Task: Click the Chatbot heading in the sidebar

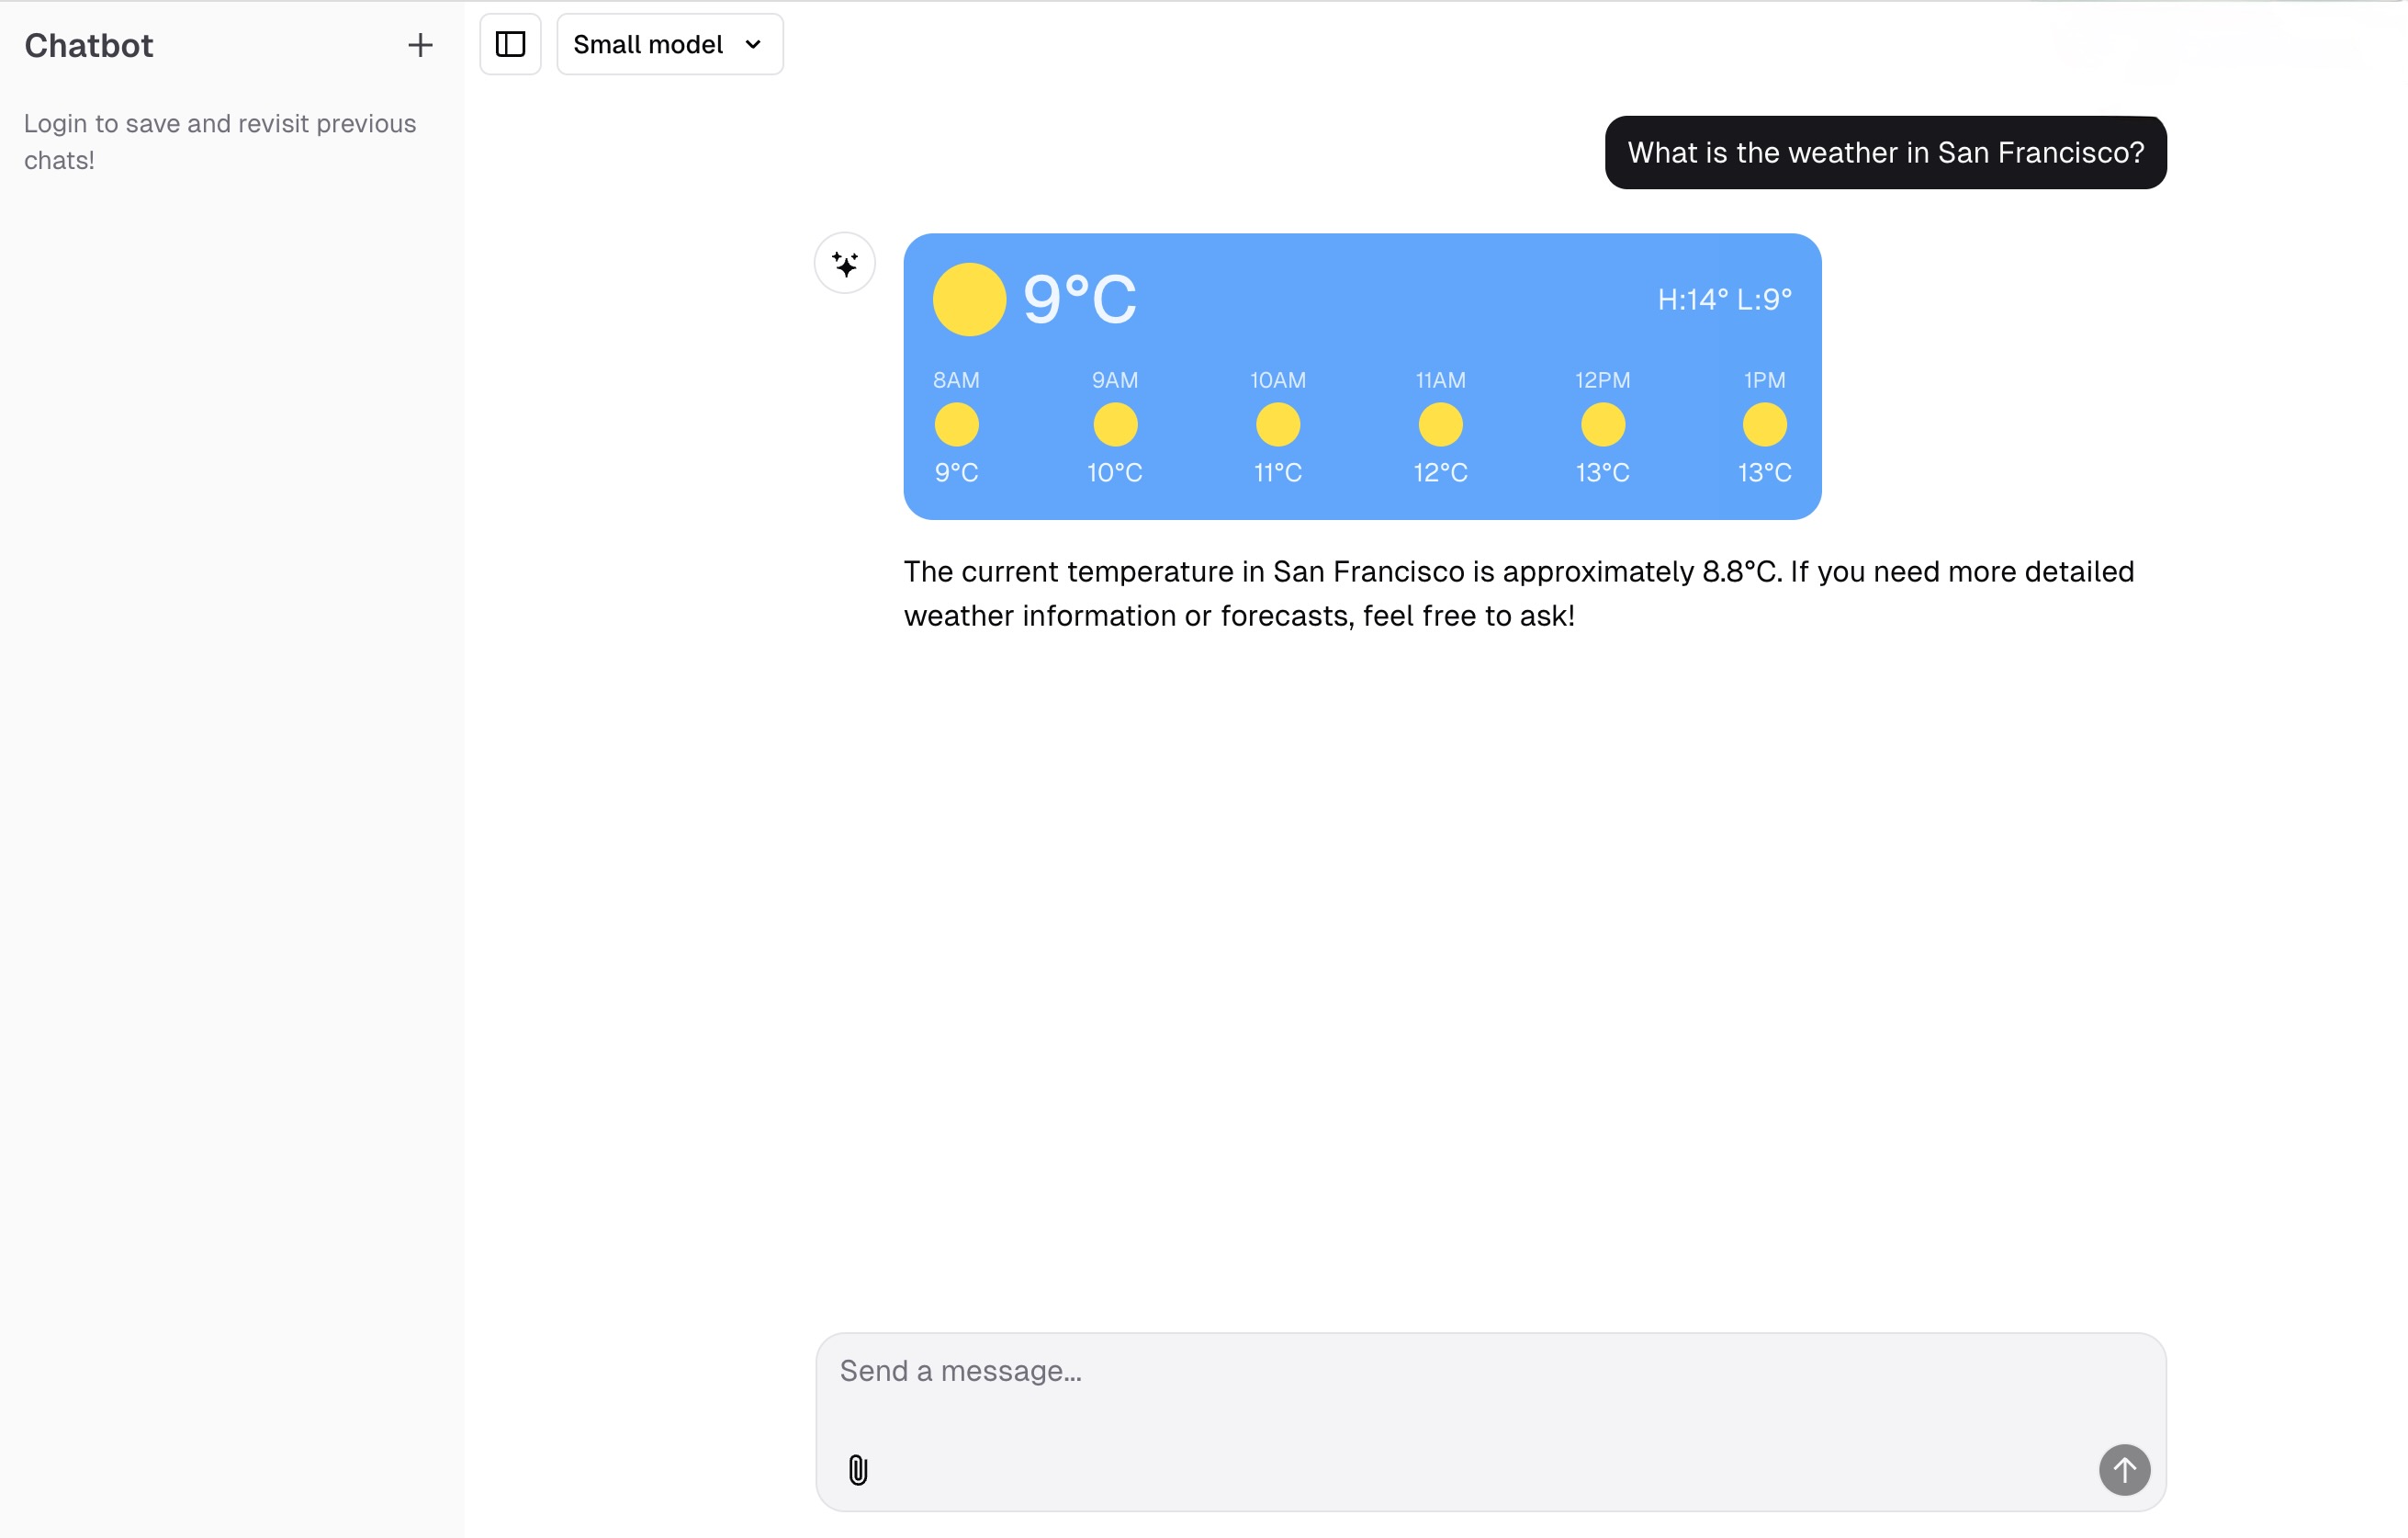Action: point(88,46)
